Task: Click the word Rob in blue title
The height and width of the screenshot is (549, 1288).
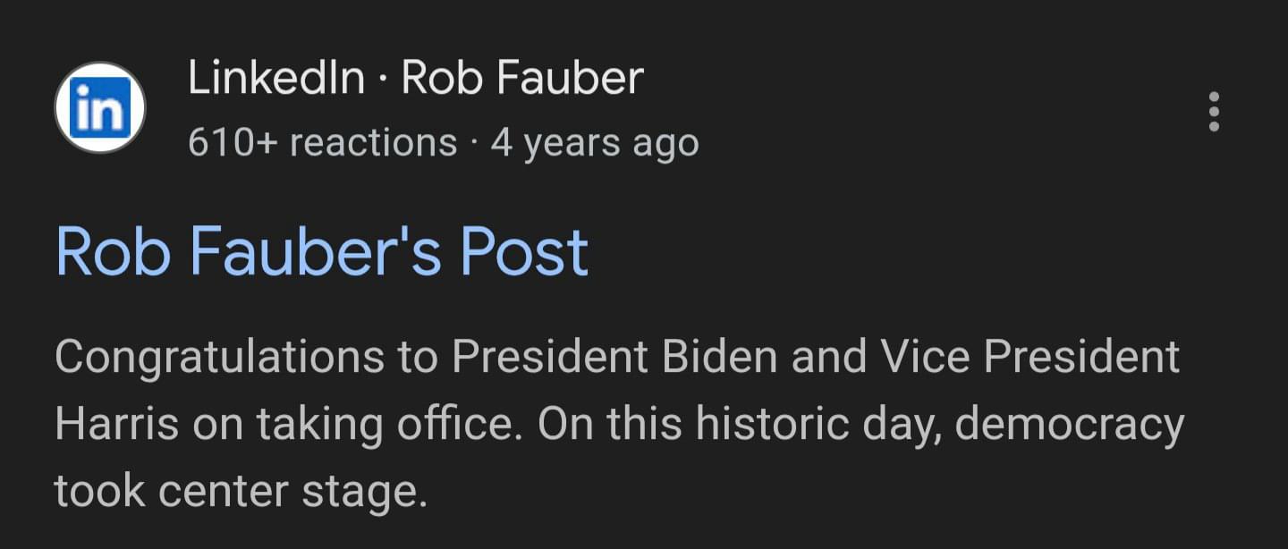Action: click(113, 251)
